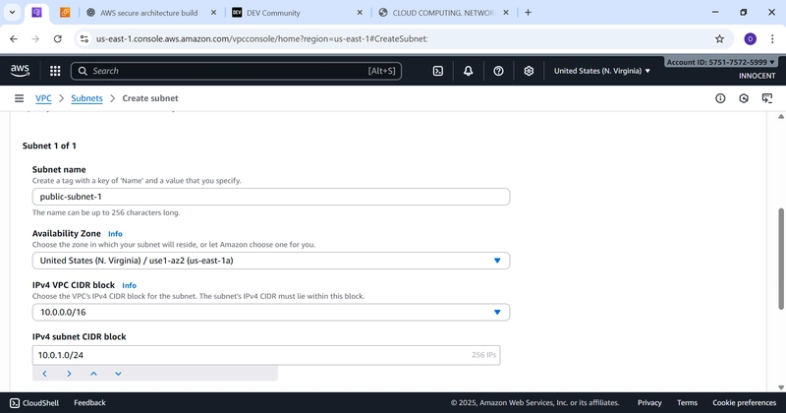Open the help question mark menu
The height and width of the screenshot is (413, 786).
(x=499, y=71)
